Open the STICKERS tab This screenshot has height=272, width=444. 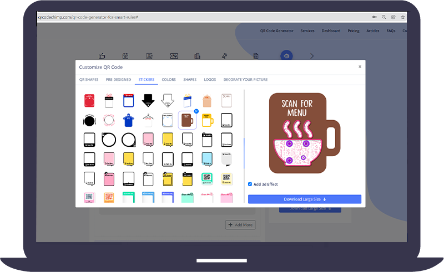coord(147,79)
